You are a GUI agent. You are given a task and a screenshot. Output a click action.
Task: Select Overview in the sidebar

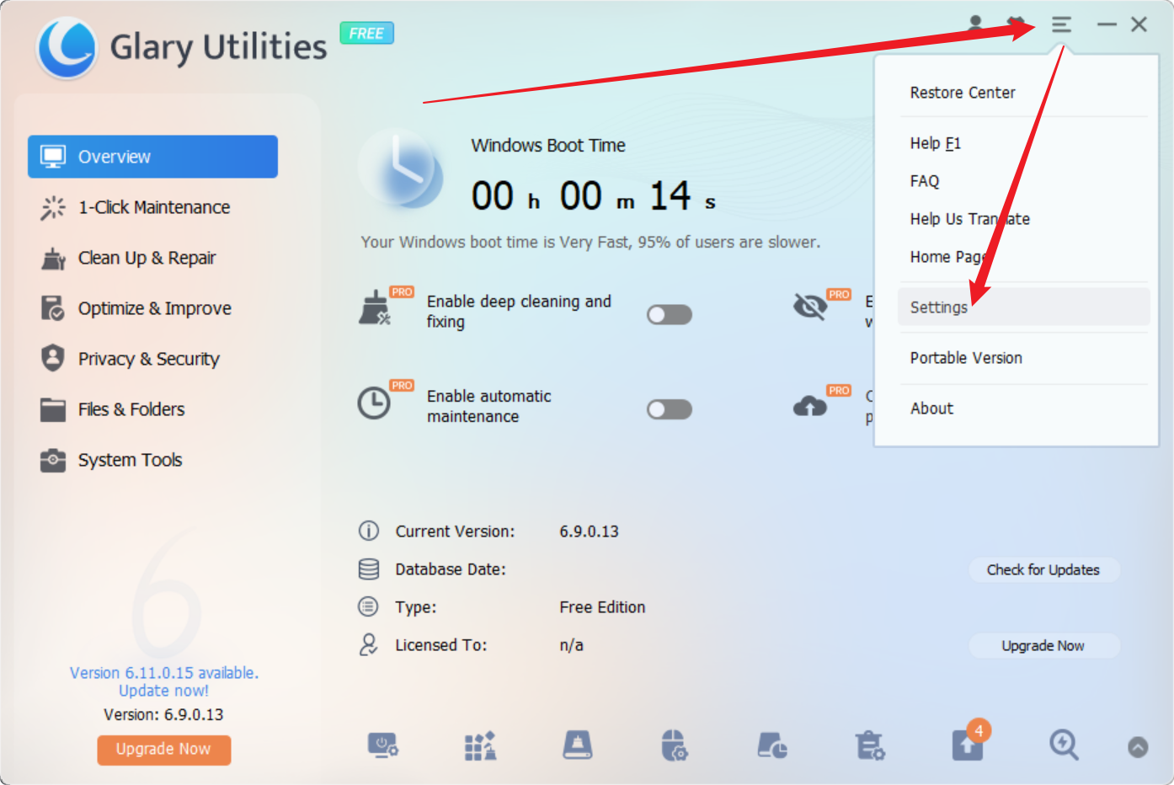click(152, 157)
